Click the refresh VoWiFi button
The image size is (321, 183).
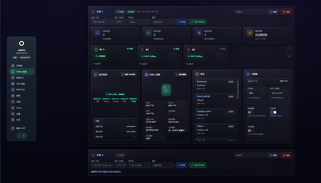pyautogui.click(x=129, y=74)
